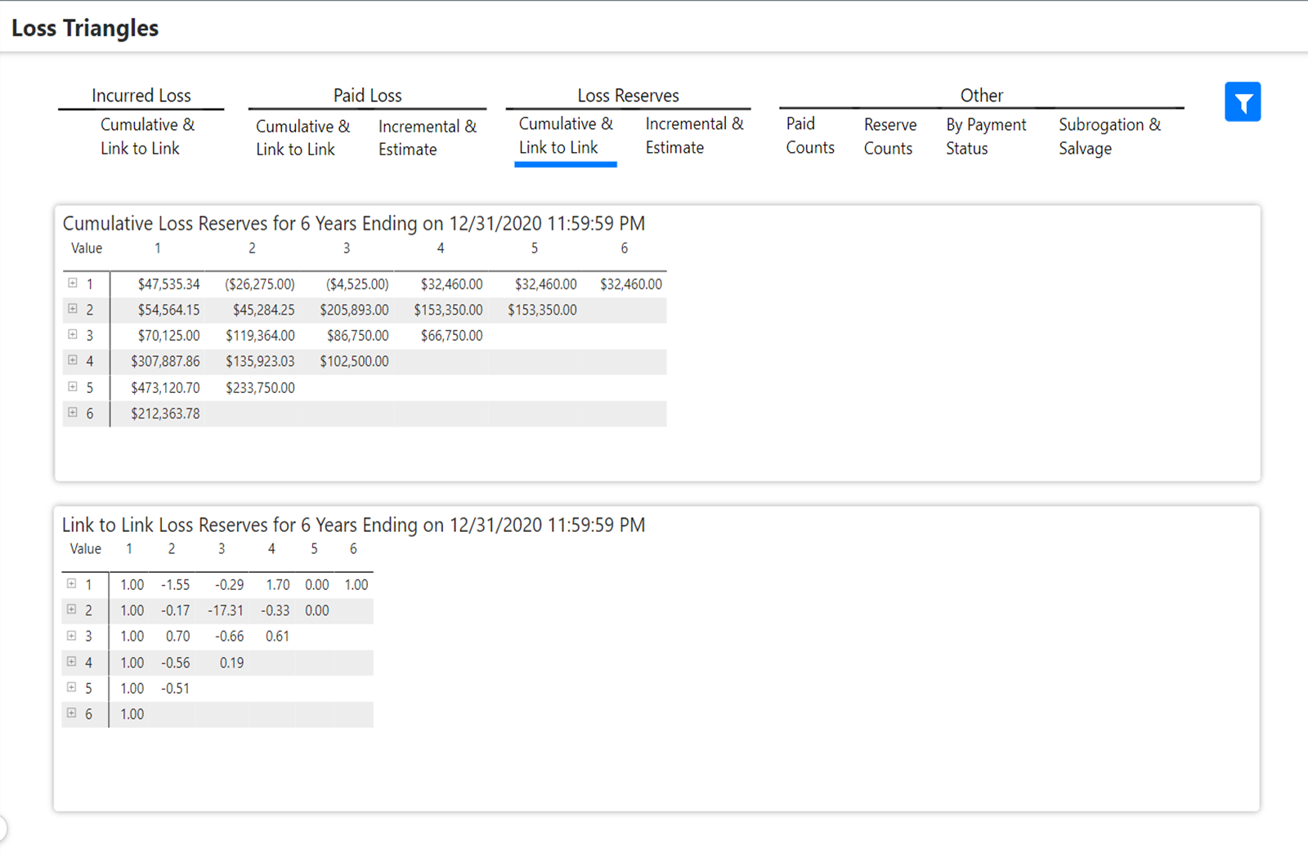Open the Reserve Counts tab
1308x858 pixels.
[x=889, y=136]
